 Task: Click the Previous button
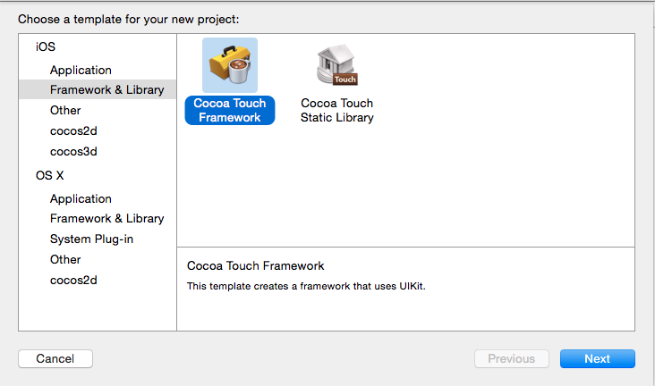click(x=511, y=358)
